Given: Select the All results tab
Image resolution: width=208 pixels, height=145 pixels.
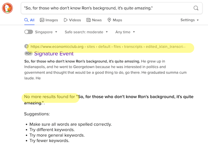Looking at the screenshot, I should (x=29, y=20).
